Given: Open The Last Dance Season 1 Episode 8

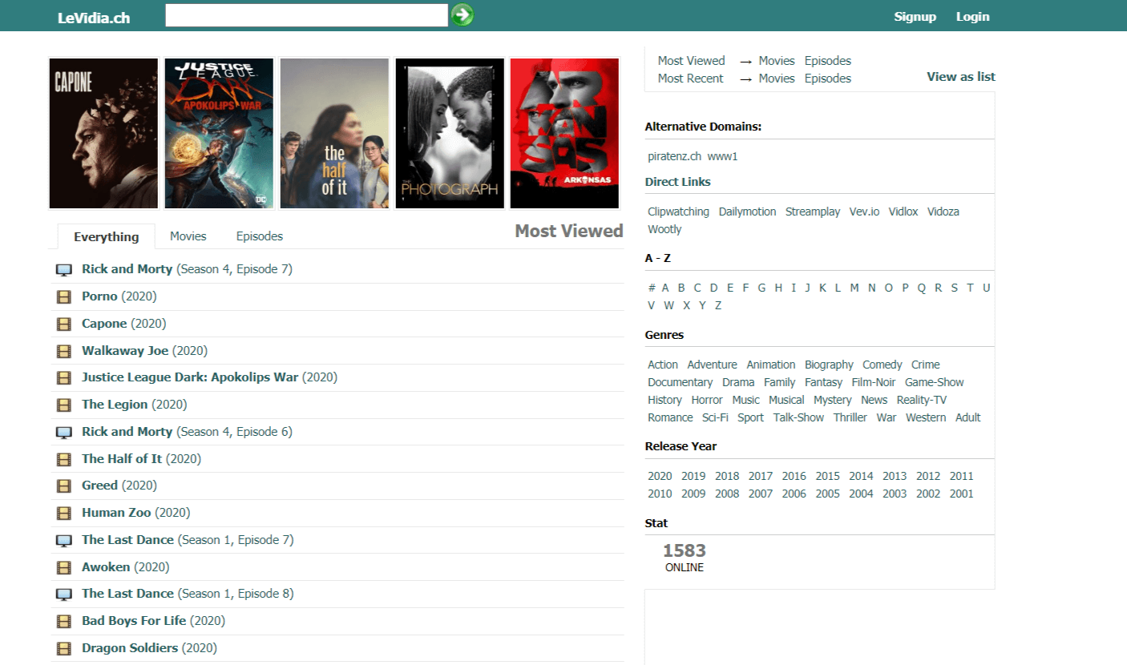Looking at the screenshot, I should coord(188,594).
